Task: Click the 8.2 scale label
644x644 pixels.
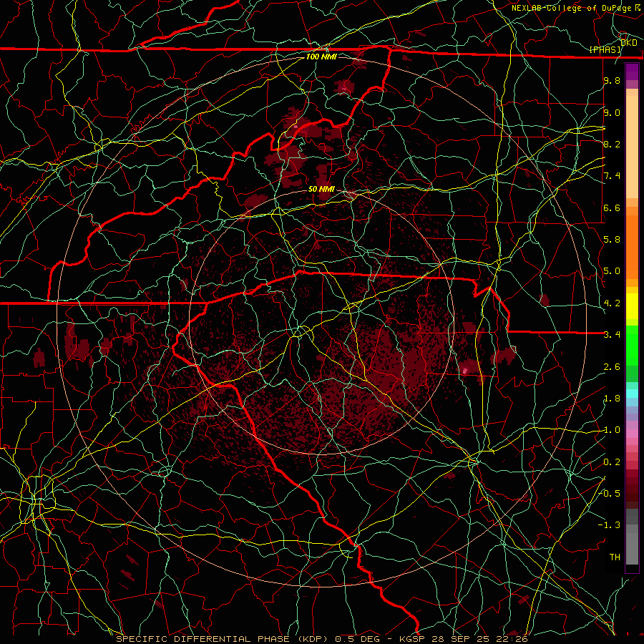Action: tap(612, 144)
